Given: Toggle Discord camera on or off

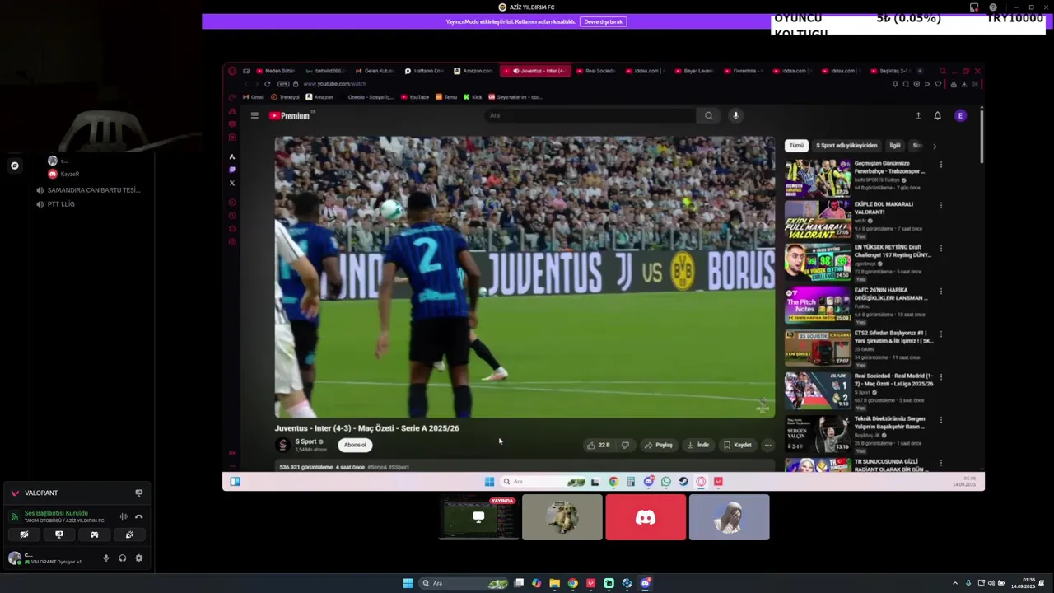Looking at the screenshot, I should click(24, 535).
